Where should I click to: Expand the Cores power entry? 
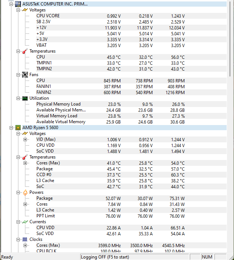[25, 204]
